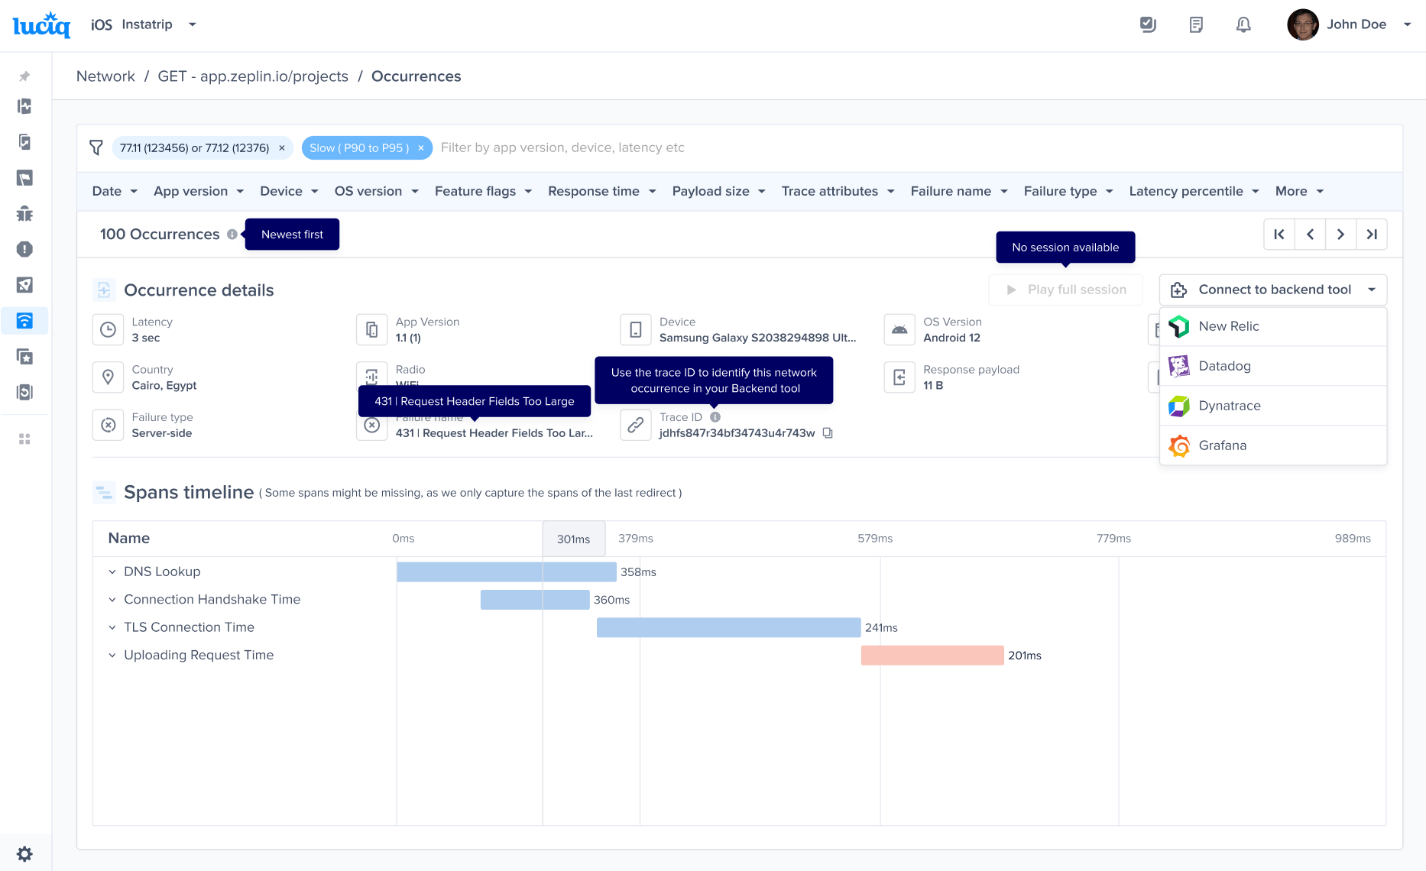Expand the TLS Connection Time row
Image resolution: width=1426 pixels, height=871 pixels.
112,627
